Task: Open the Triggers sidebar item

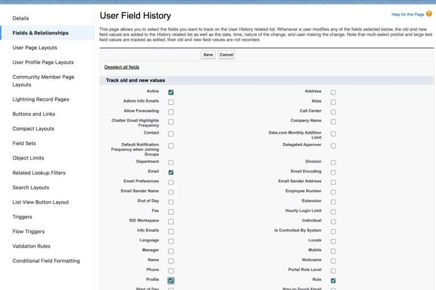Action: pos(22,217)
